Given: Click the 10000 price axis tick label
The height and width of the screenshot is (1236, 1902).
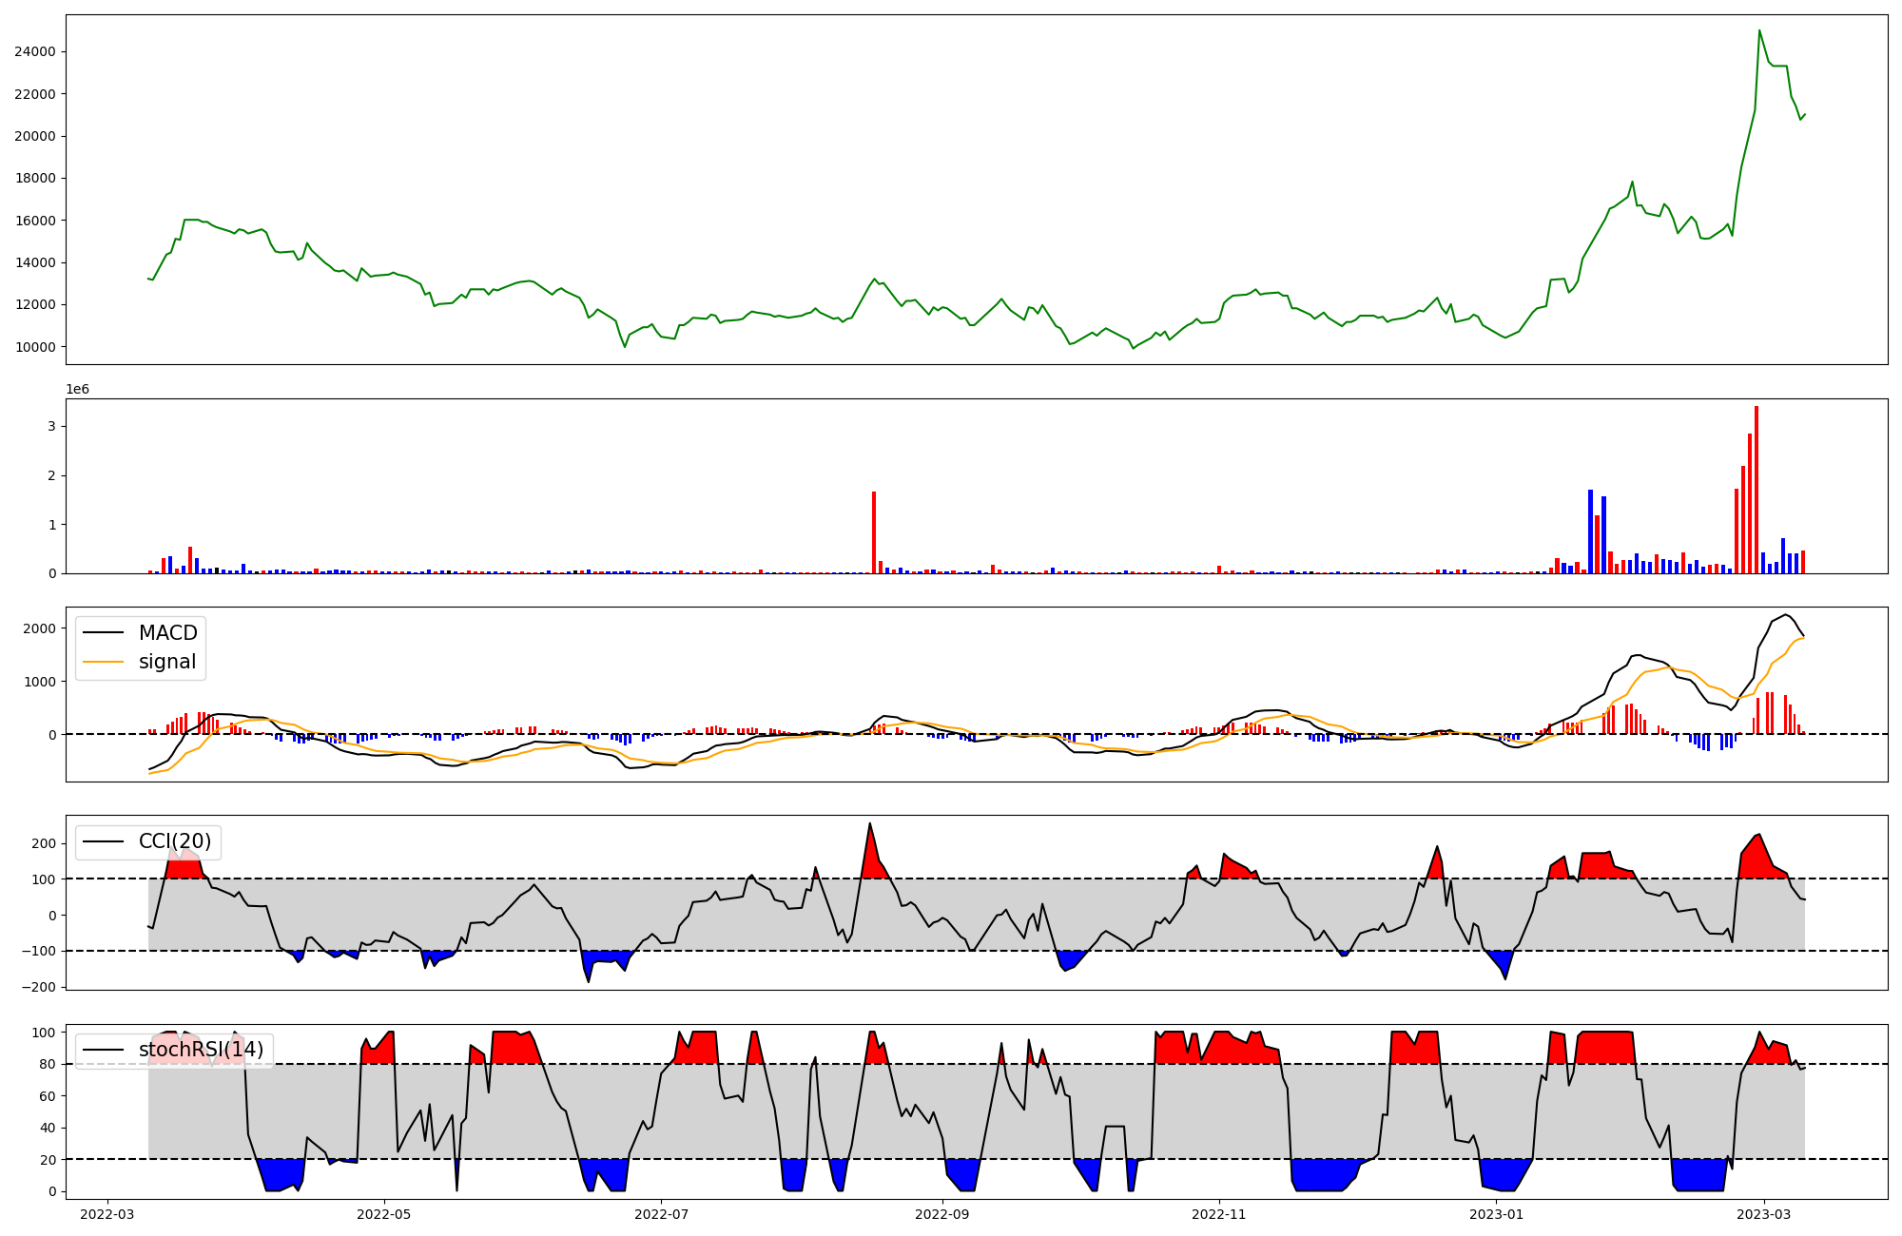Looking at the screenshot, I should [35, 347].
